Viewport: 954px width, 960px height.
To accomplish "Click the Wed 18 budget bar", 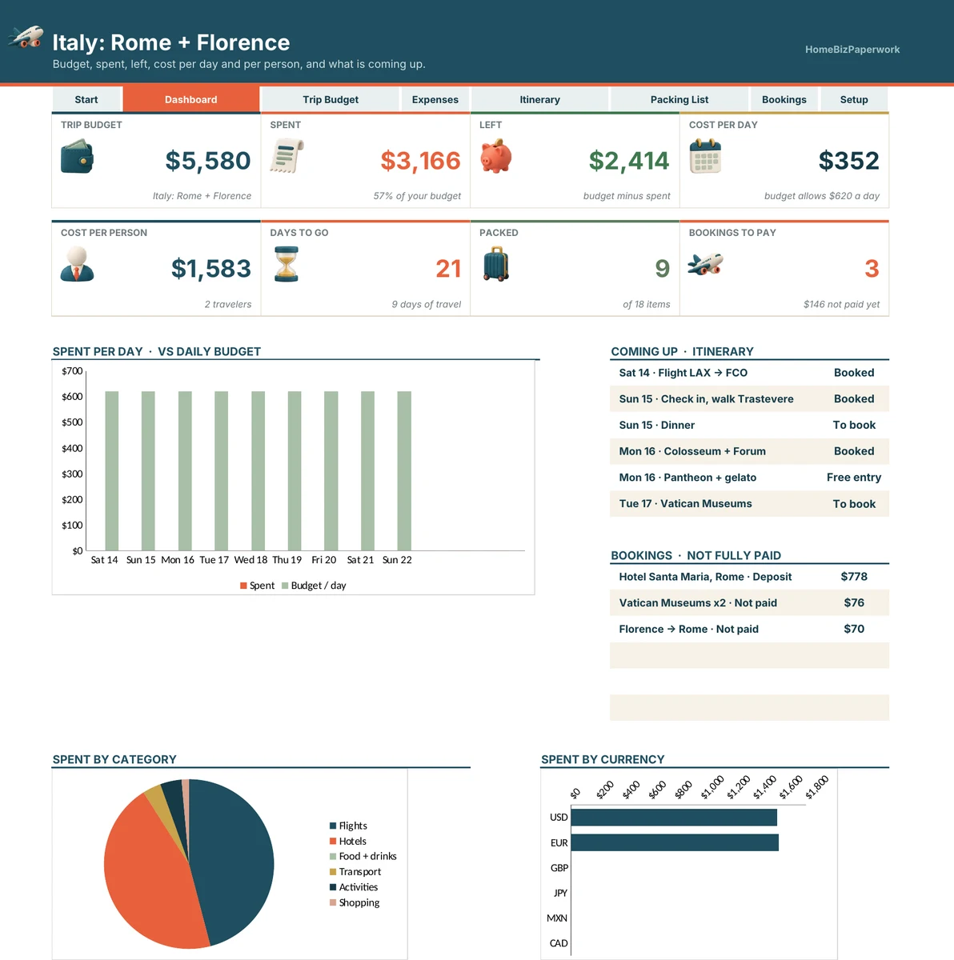I will tap(258, 471).
